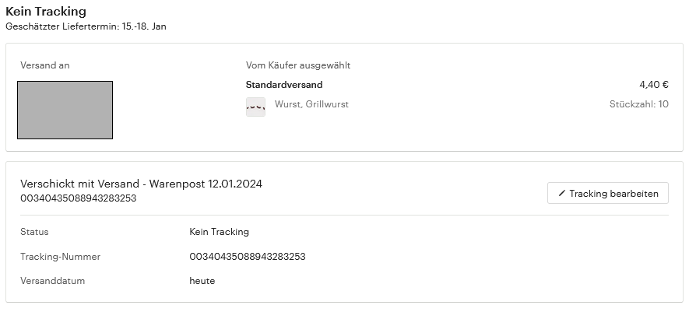Click the pencil icon in Tracking bearbeiten

[562, 193]
